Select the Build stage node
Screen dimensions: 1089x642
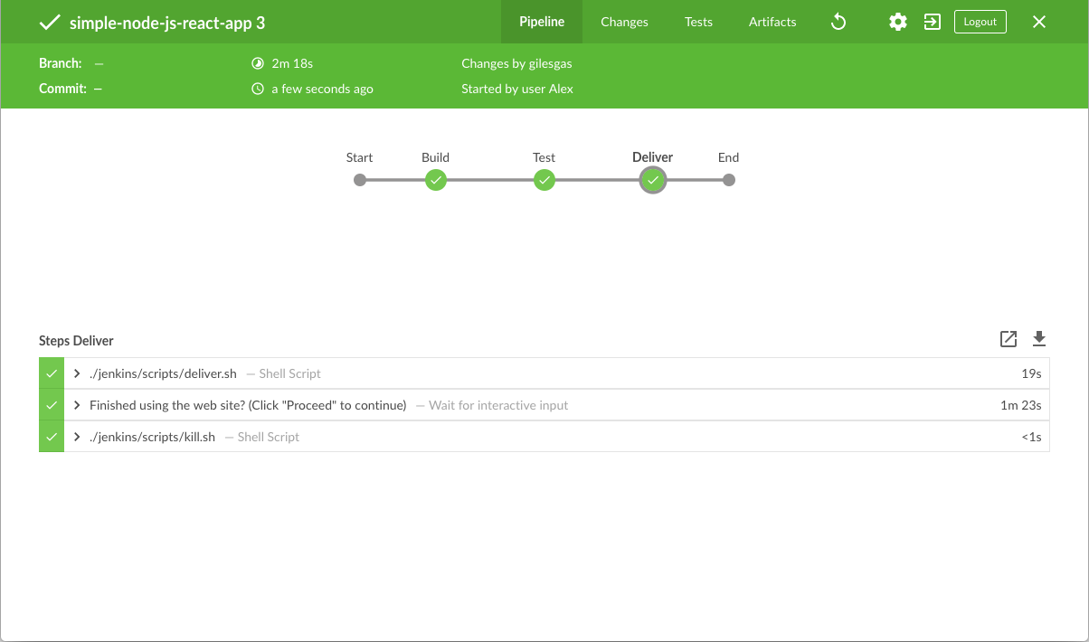436,180
